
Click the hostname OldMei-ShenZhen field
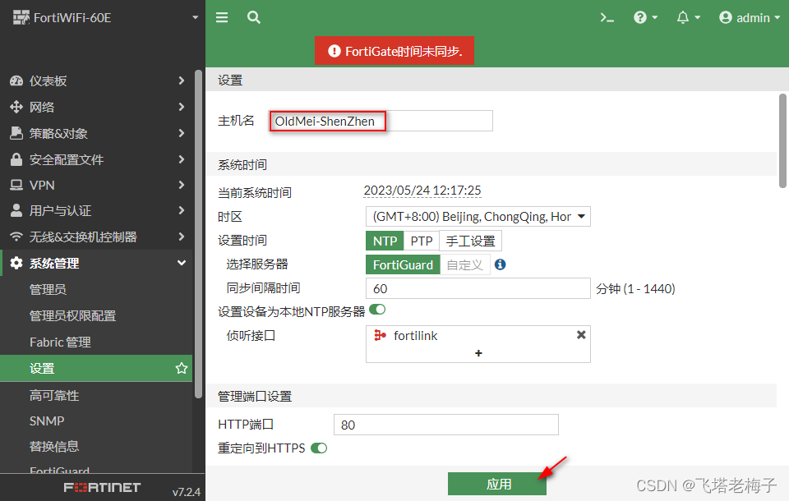tap(381, 121)
